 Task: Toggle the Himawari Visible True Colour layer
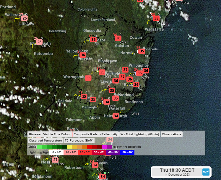click(x=50, y=134)
